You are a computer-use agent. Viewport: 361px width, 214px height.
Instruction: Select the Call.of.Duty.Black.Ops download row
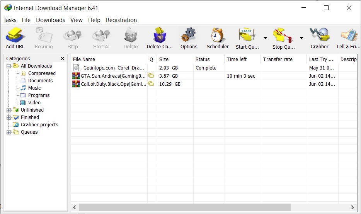tap(214, 84)
